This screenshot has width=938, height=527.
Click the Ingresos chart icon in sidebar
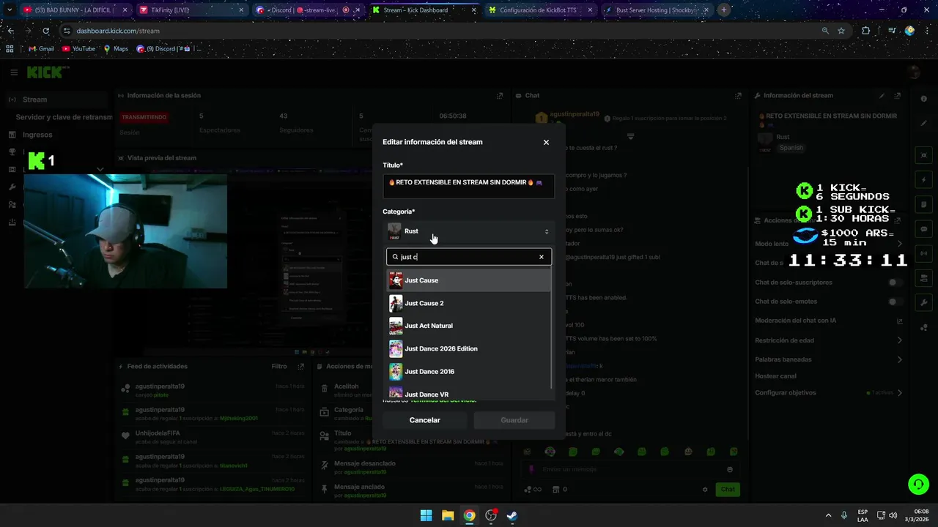12,135
